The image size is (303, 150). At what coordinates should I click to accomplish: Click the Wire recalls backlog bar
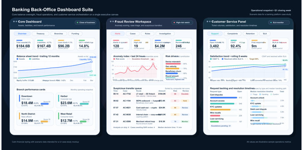[x=215, y=115]
